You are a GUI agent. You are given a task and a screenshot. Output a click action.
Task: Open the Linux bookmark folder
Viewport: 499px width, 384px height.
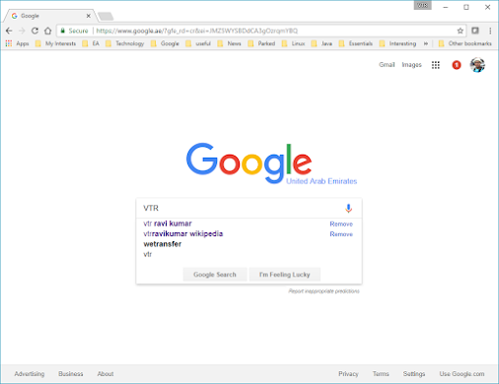[294, 43]
